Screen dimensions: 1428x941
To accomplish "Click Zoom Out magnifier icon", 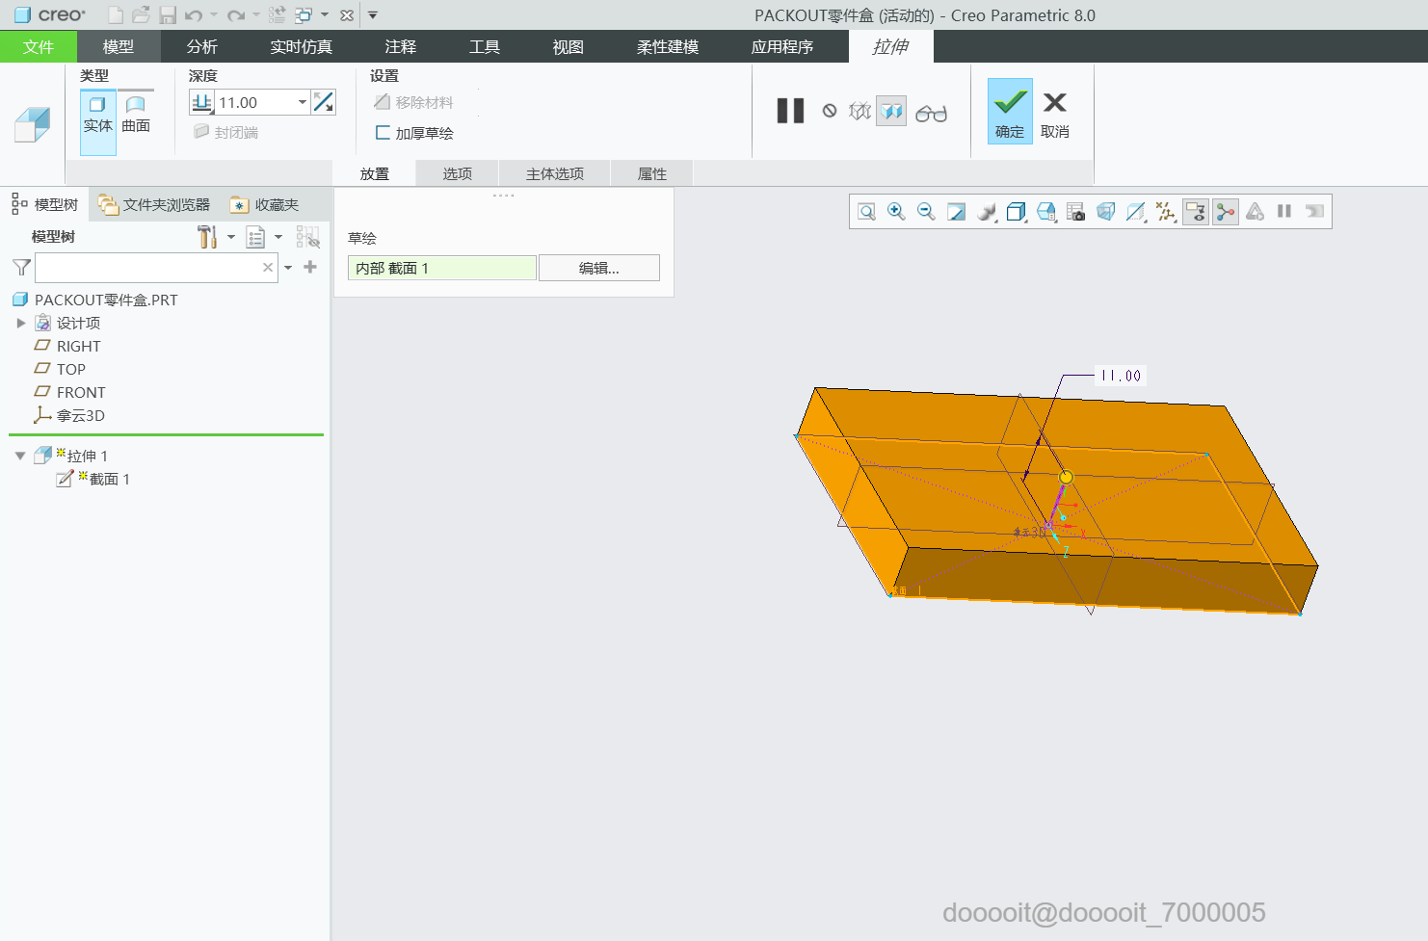I will point(926,212).
